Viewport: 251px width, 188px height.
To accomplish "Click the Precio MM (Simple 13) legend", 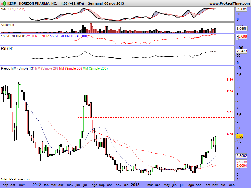I will [17, 68].
